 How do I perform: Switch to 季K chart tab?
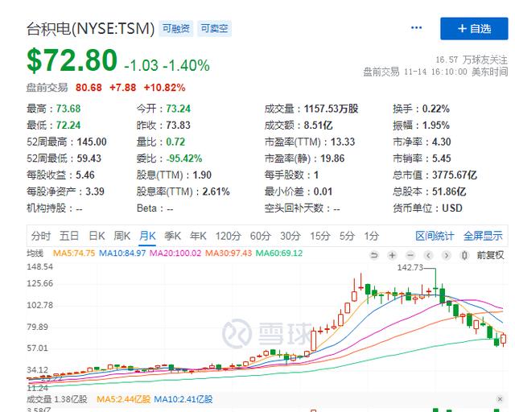coord(173,236)
